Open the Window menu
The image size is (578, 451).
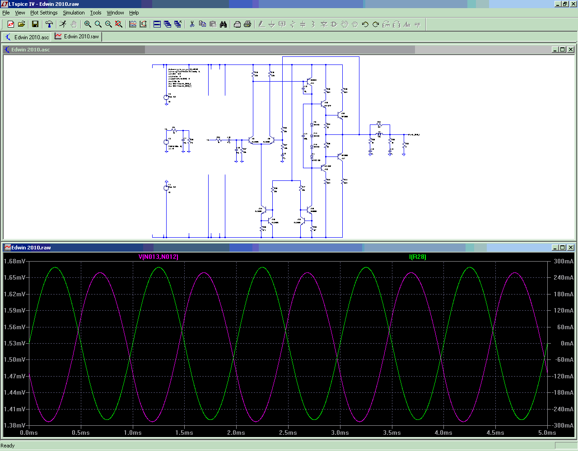pos(115,13)
